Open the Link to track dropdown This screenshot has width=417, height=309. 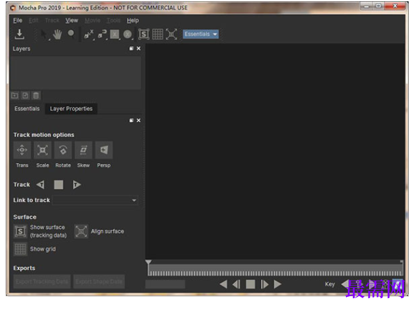(95, 200)
